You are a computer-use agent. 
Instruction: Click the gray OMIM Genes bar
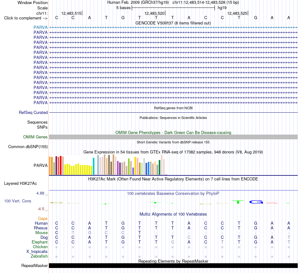coord(173,137)
